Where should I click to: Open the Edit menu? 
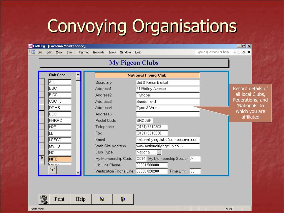49,52
